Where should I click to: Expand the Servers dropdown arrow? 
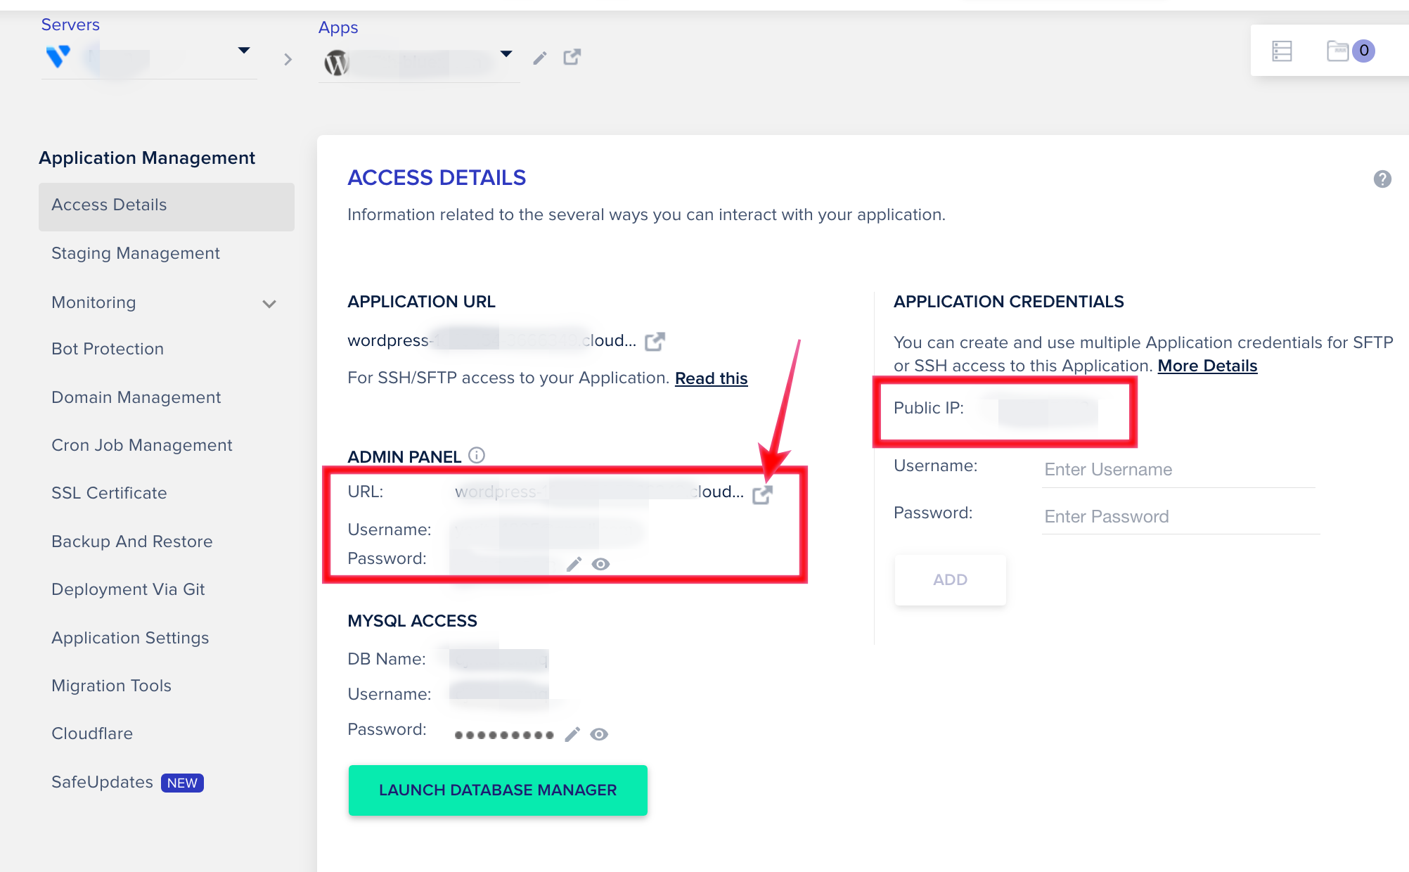pos(243,51)
